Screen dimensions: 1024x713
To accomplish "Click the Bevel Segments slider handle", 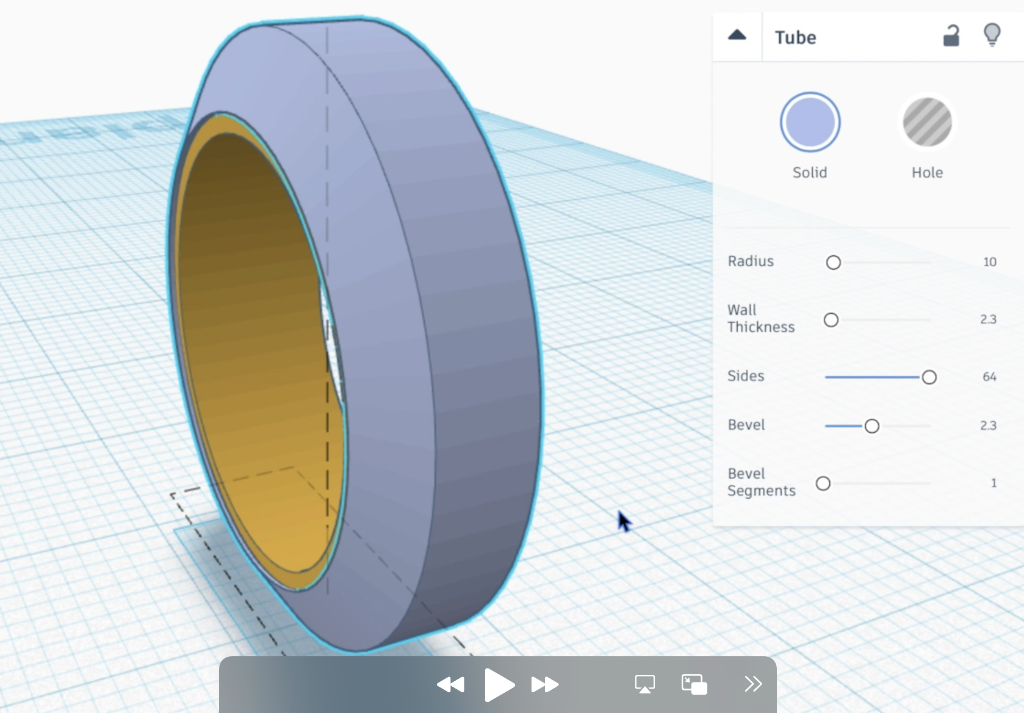I will [x=823, y=483].
